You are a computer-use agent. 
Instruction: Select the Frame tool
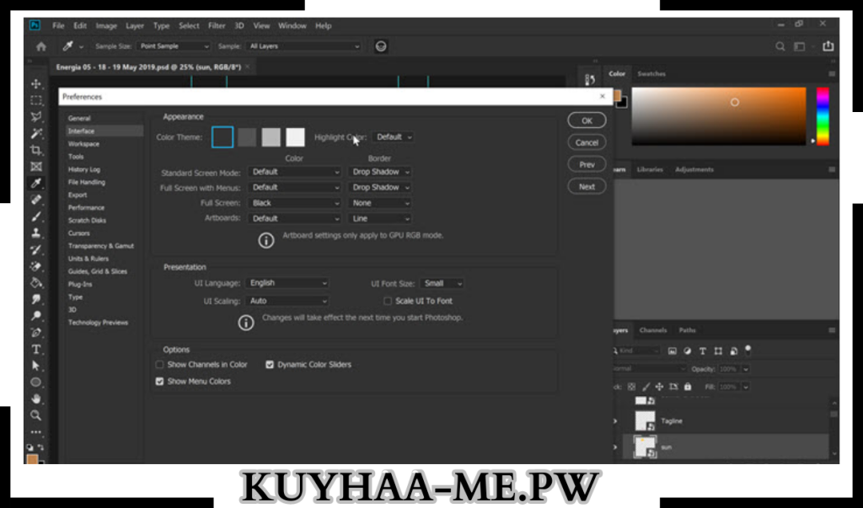pyautogui.click(x=36, y=166)
